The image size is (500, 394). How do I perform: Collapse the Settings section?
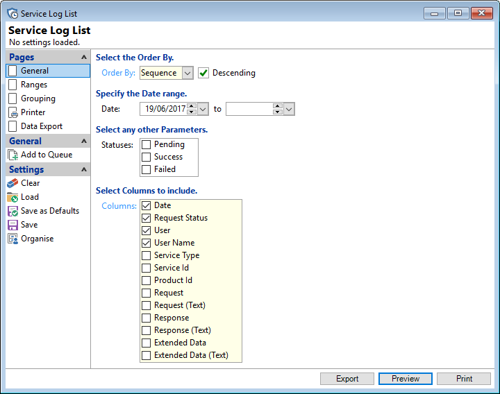pyautogui.click(x=84, y=169)
